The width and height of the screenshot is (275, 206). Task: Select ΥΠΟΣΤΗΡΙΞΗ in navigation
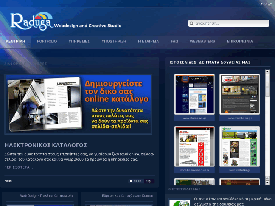pyautogui.click(x=114, y=41)
